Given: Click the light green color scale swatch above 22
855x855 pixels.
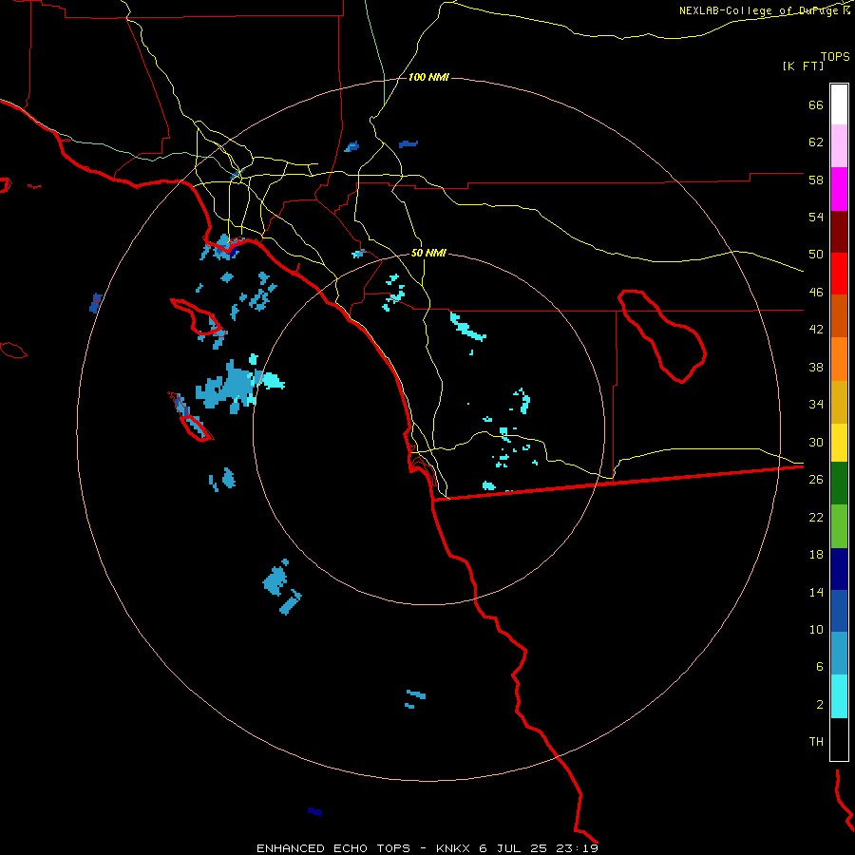Looking at the screenshot, I should pos(839,525).
